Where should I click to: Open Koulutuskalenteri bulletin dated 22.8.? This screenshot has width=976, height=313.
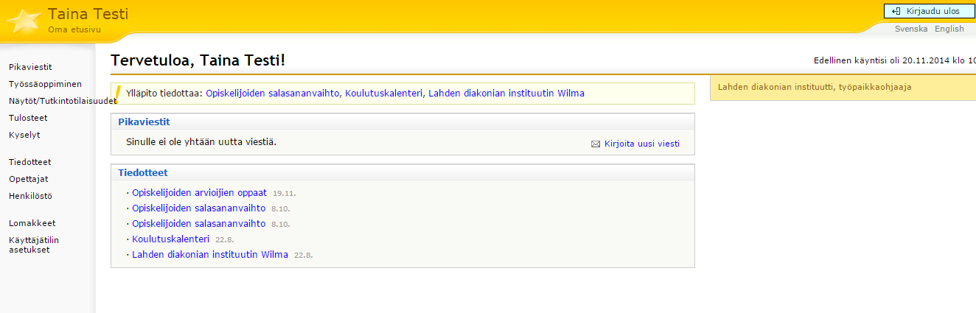pos(171,239)
